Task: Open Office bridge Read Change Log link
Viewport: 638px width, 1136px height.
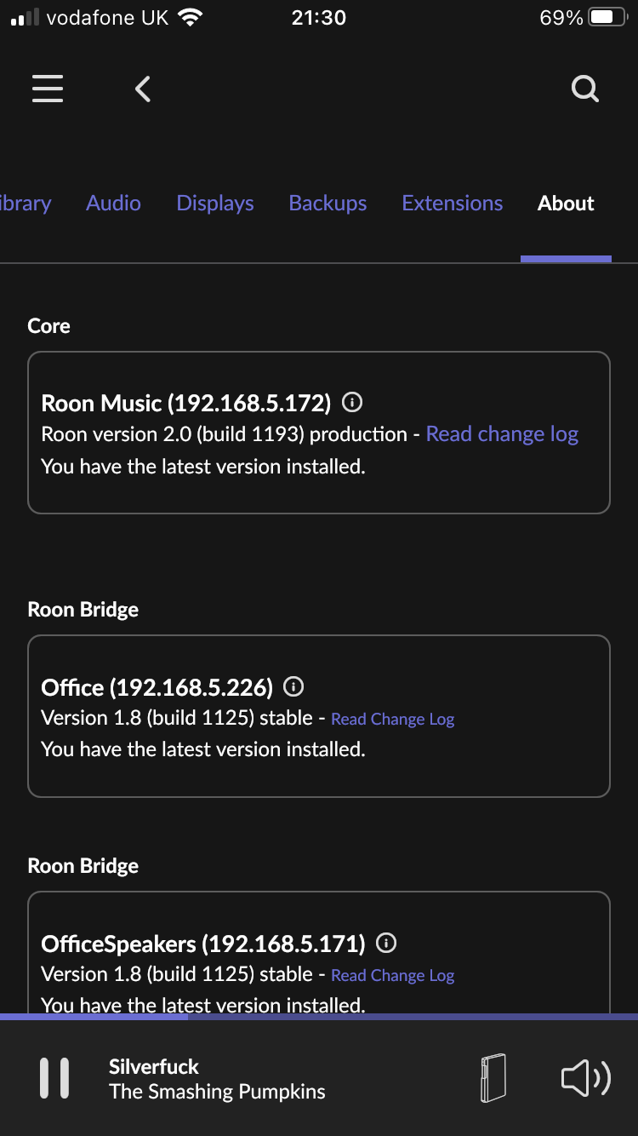Action: 393,720
